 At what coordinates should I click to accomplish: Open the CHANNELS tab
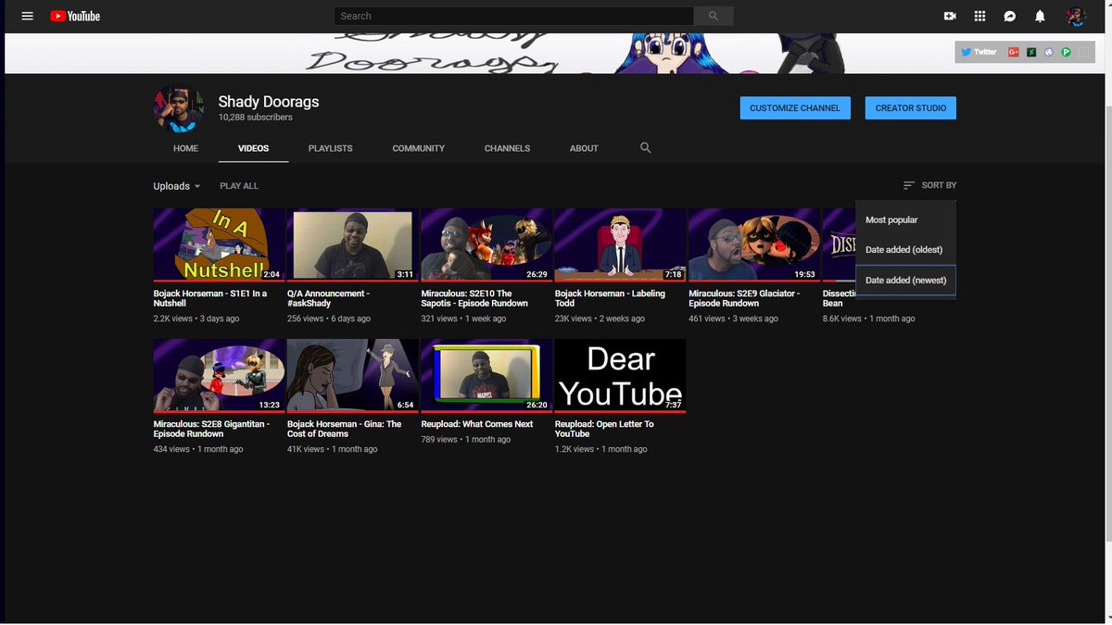[508, 148]
